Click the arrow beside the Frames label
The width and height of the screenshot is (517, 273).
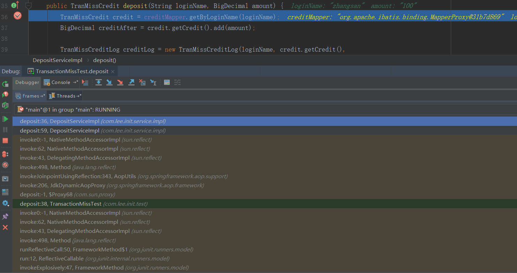pos(43,96)
